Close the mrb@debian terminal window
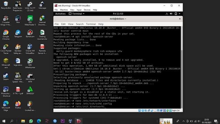Screen dimensions: 220x124 (180, 19)
